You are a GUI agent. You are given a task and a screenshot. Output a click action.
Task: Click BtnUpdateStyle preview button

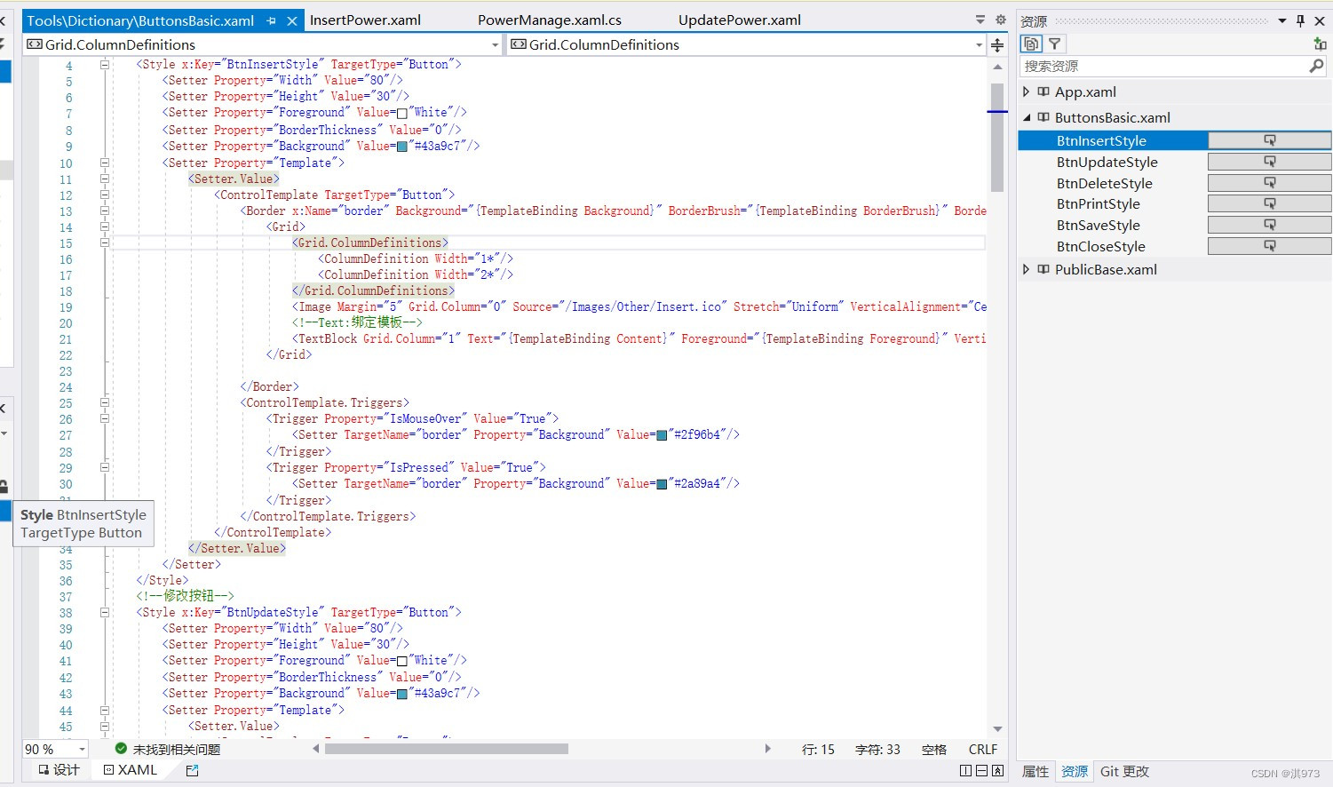point(1269,162)
